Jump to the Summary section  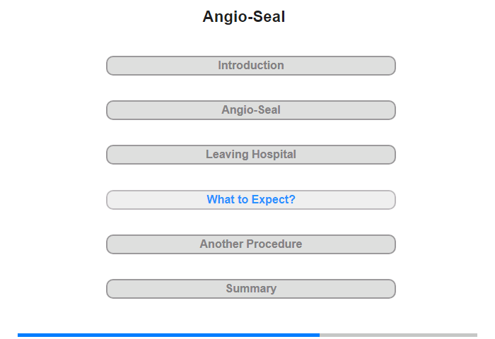coord(250,289)
